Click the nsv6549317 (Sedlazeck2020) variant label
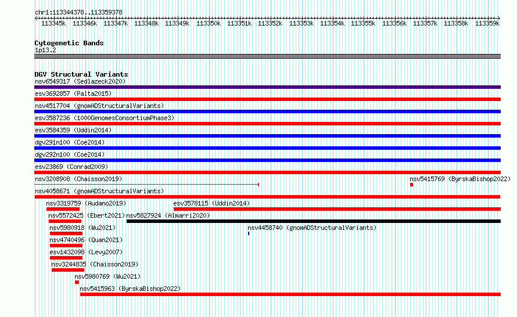 click(x=80, y=81)
